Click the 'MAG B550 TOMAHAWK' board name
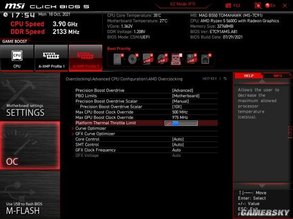293x219 pixels. click(231, 15)
